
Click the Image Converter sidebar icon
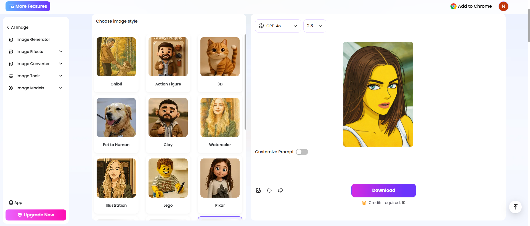(11, 64)
